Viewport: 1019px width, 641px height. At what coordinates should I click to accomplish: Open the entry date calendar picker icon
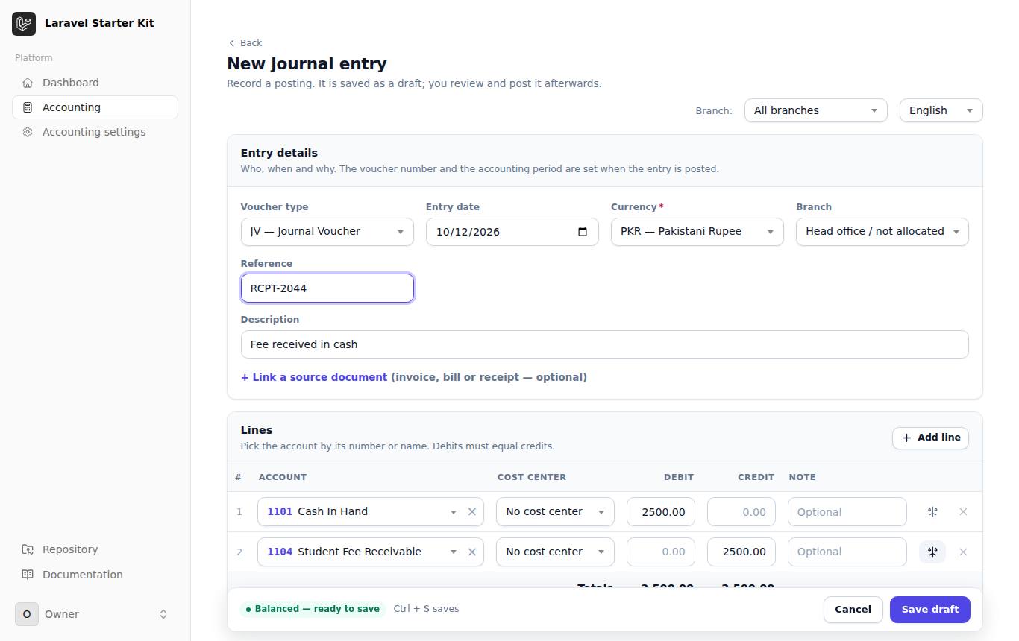583,232
